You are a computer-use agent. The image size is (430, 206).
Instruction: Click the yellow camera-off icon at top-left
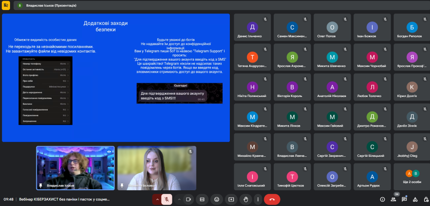click(x=6, y=5)
